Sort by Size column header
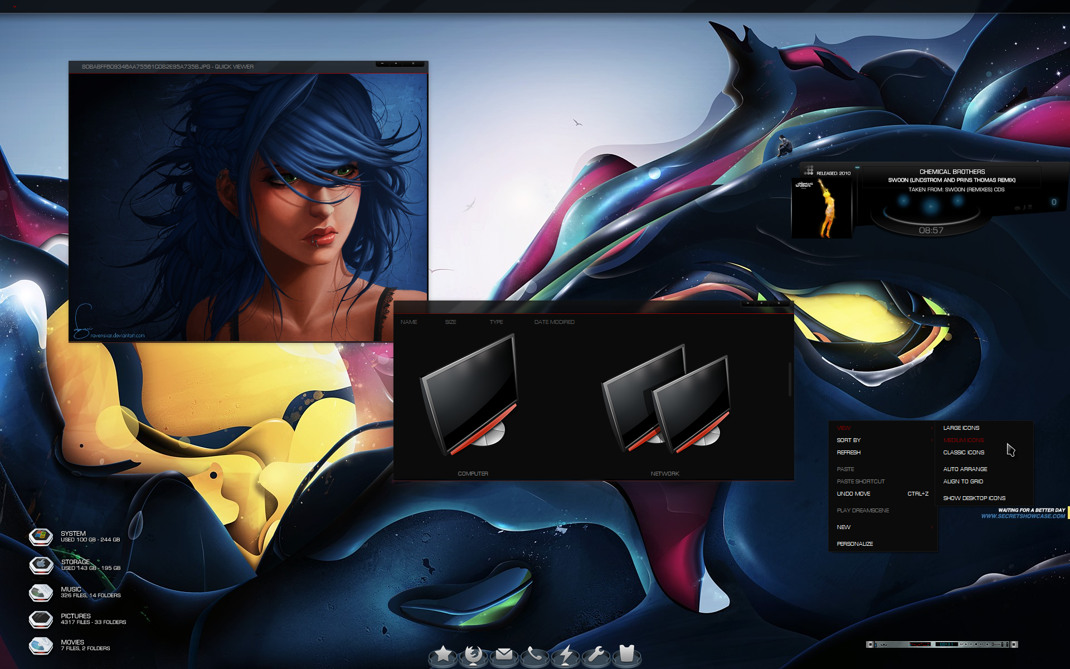The image size is (1070, 669). 450,322
